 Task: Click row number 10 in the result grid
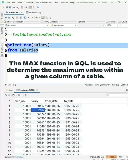9,143
